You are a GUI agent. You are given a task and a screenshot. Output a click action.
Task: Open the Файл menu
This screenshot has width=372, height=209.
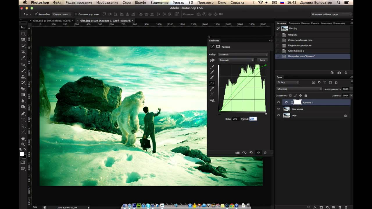click(57, 3)
